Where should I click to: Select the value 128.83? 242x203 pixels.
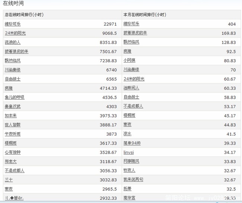point(229,42)
